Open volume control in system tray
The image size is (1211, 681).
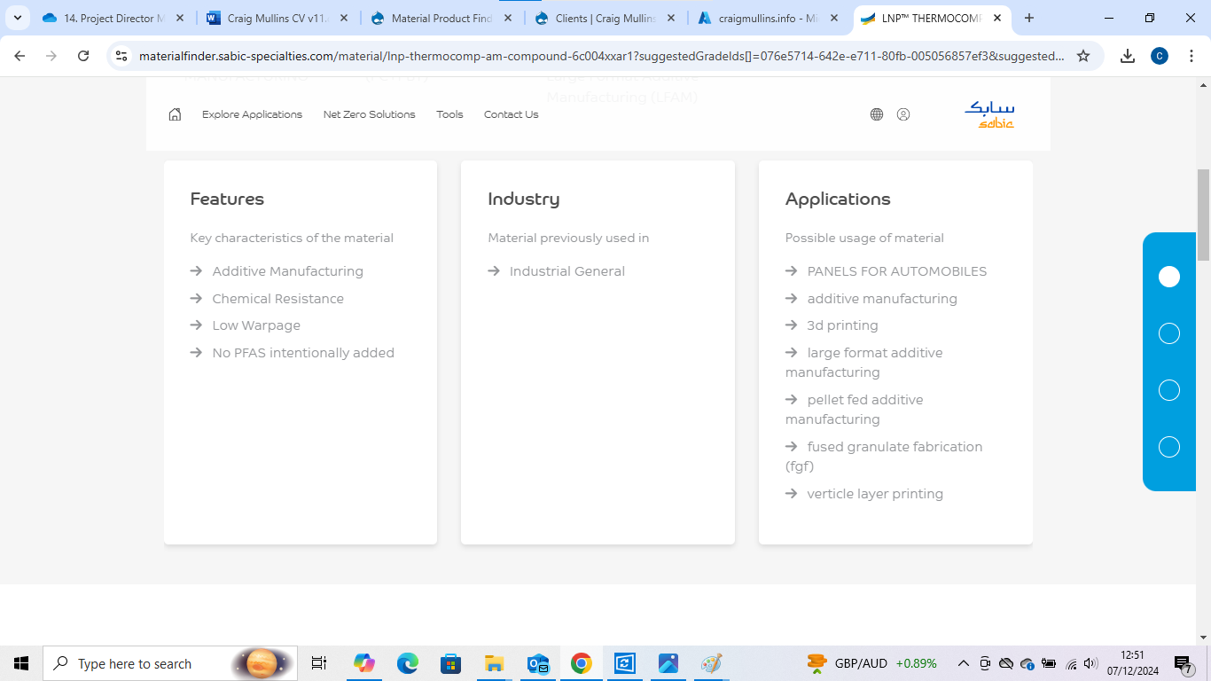(1090, 663)
